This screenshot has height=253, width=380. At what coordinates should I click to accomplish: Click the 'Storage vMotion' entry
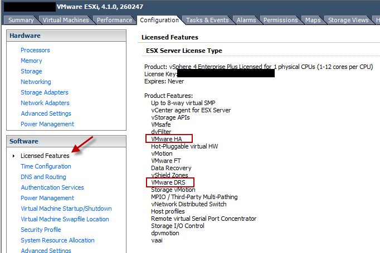(x=173, y=190)
